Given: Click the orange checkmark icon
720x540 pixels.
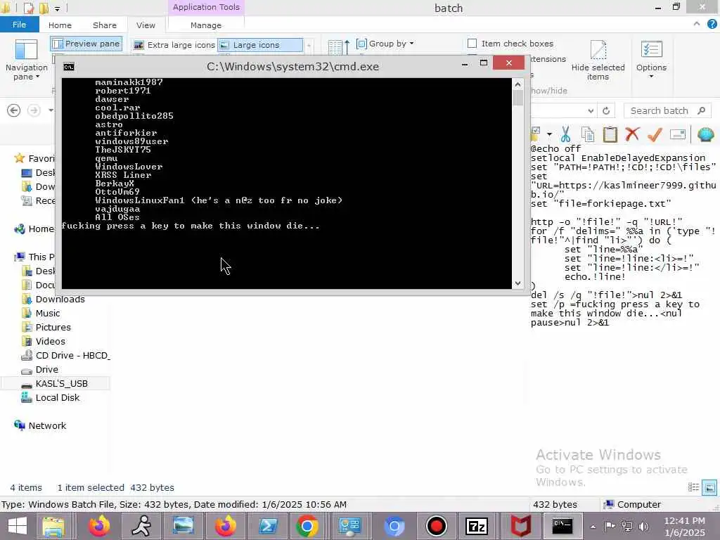Looking at the screenshot, I should pos(655,134).
